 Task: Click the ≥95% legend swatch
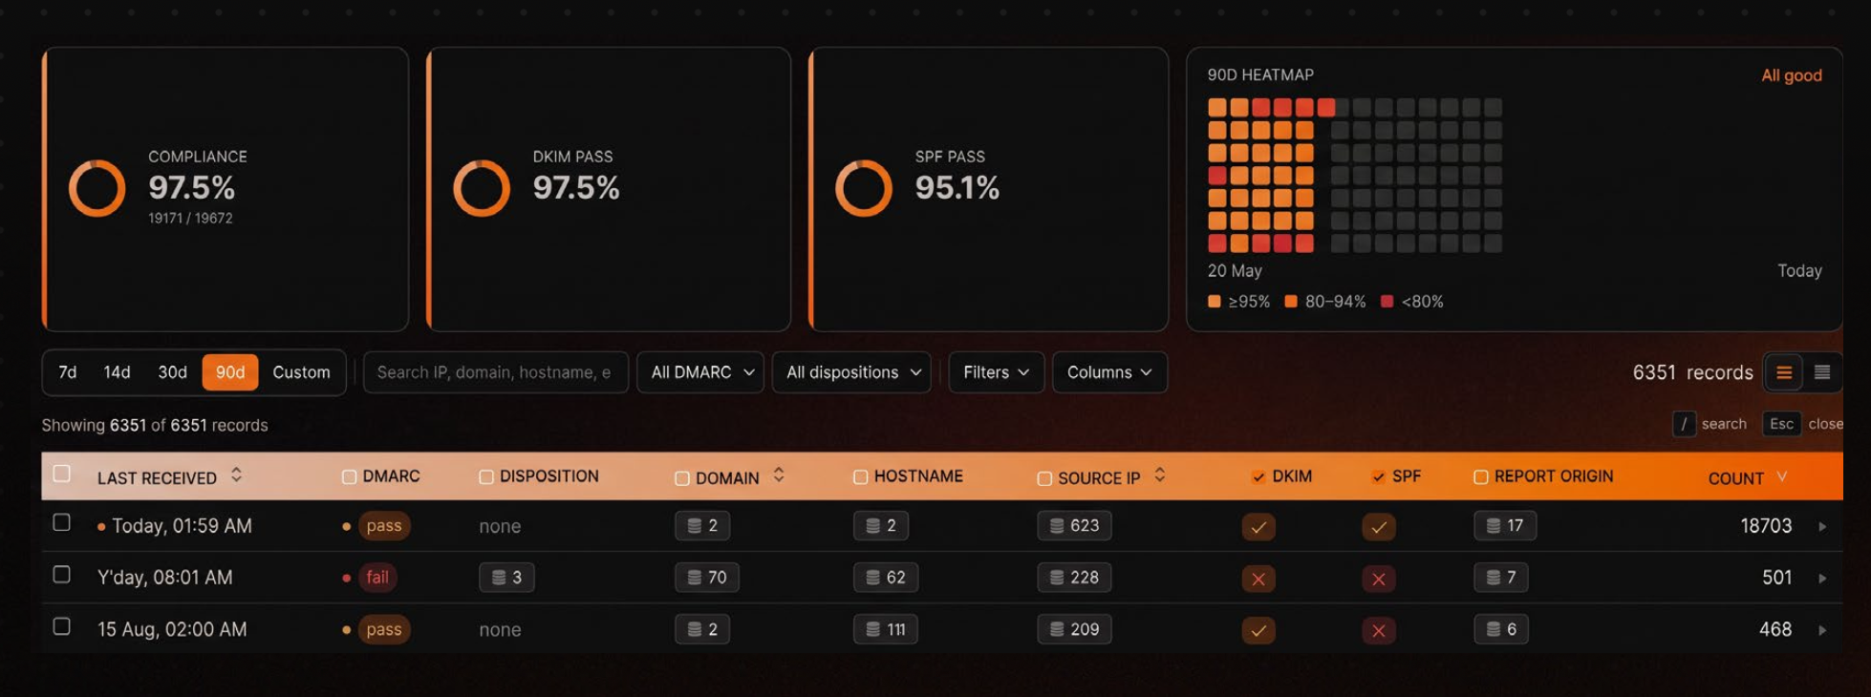pos(1214,302)
